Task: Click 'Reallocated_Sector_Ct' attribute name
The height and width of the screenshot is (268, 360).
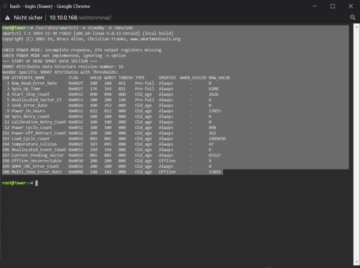Action: (36, 100)
